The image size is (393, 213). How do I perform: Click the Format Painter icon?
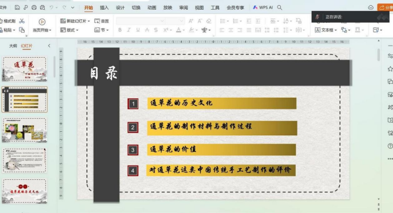(8, 21)
